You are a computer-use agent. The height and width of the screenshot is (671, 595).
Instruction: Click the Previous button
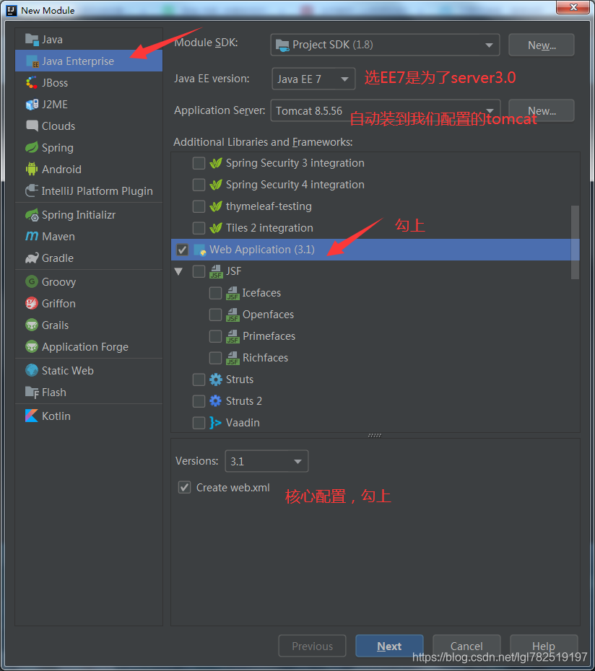pos(312,646)
